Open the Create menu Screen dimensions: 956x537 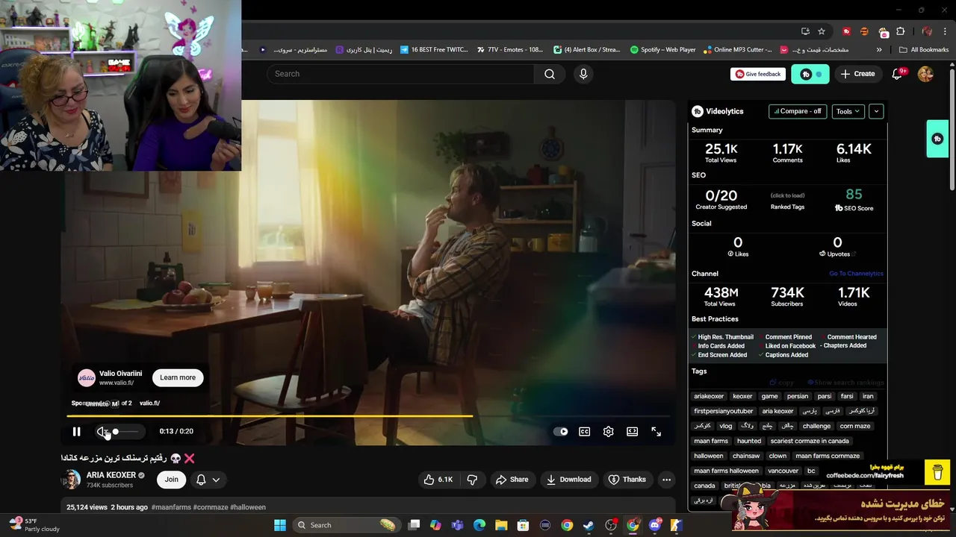857,74
